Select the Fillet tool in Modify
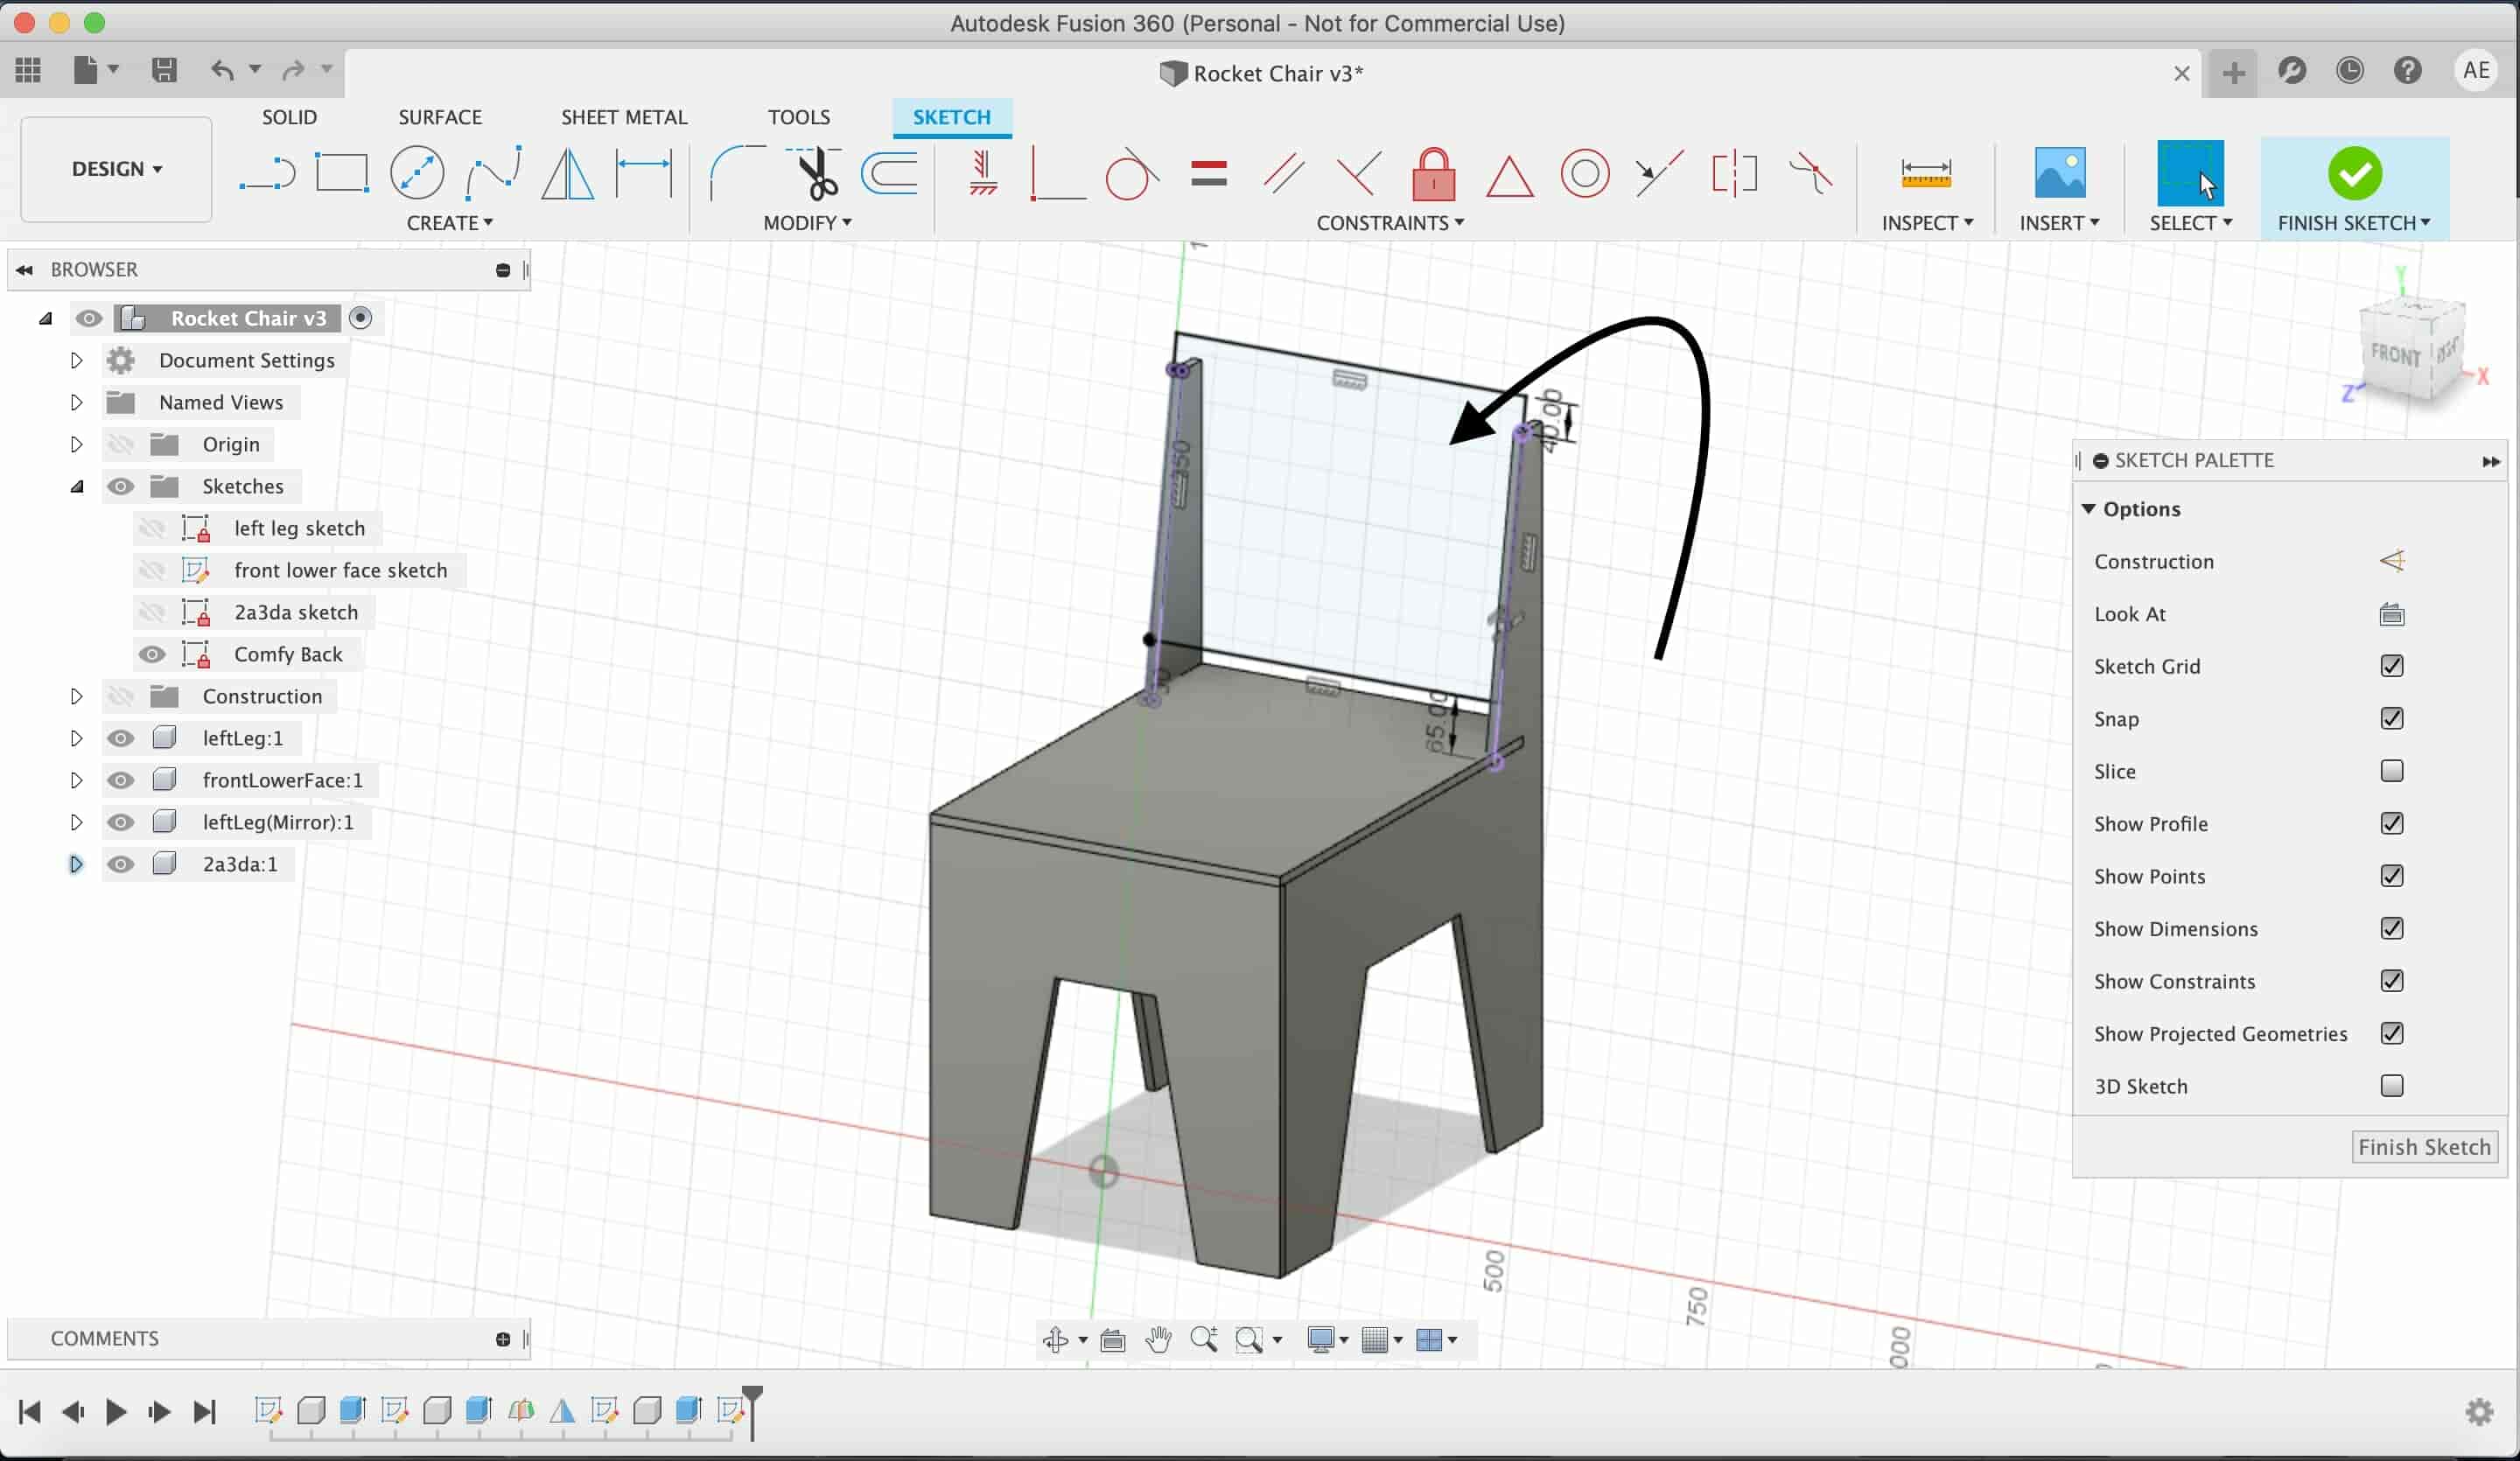This screenshot has height=1461, width=2520. [736, 173]
